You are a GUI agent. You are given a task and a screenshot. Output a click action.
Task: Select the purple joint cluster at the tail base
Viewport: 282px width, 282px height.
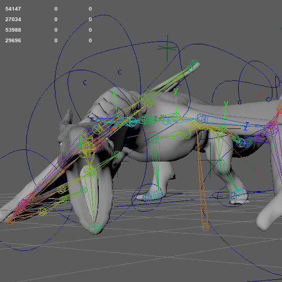[x=271, y=127]
